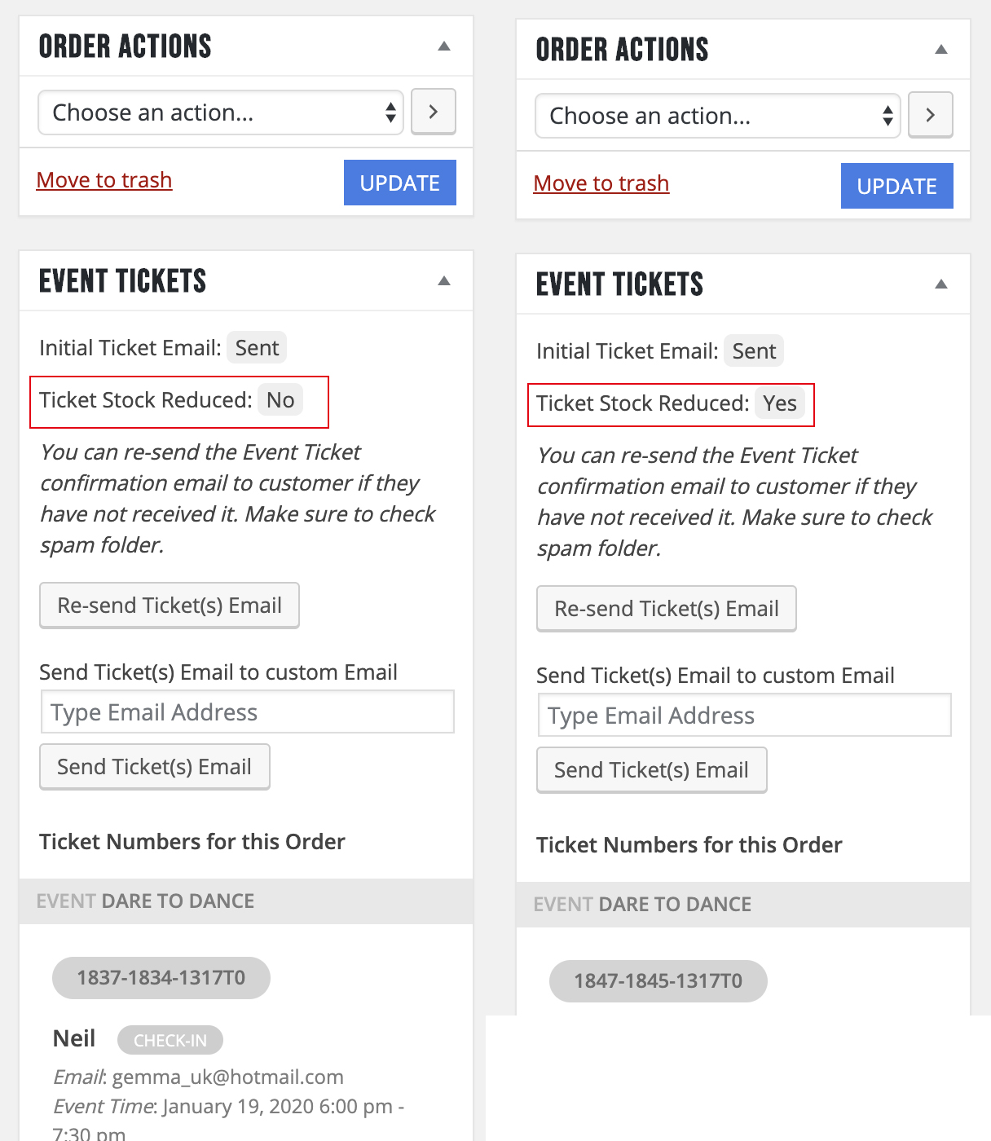
Task: Select ticket number 1837-1834-1317T0
Action: (161, 978)
